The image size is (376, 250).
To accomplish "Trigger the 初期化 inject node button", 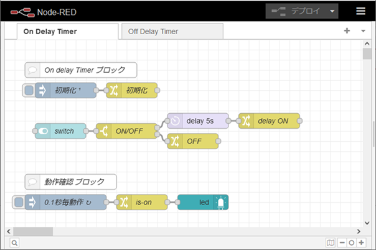I will pyautogui.click(x=29, y=91).
